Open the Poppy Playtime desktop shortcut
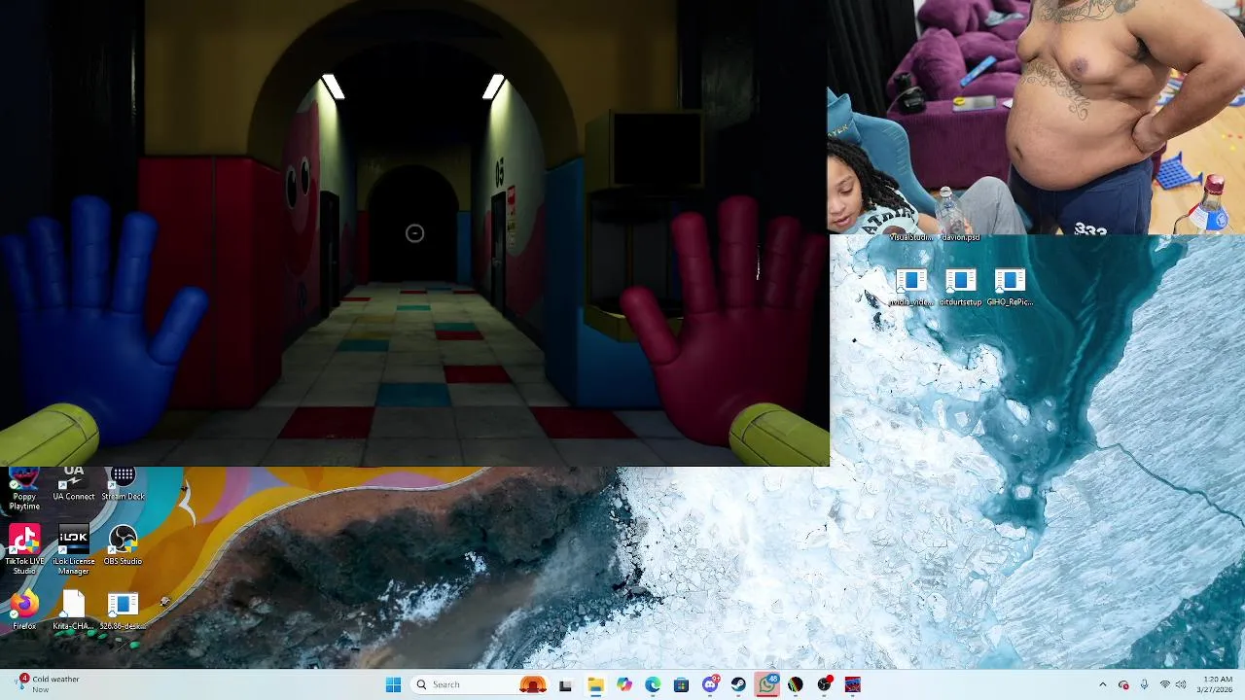The height and width of the screenshot is (700, 1245). pyautogui.click(x=24, y=489)
